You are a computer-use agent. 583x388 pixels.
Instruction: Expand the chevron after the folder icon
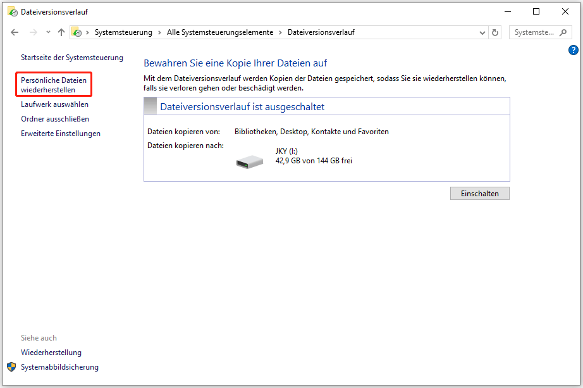coord(87,32)
